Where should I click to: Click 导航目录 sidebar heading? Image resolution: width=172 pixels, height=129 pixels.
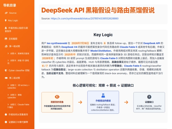click(x=10, y=5)
